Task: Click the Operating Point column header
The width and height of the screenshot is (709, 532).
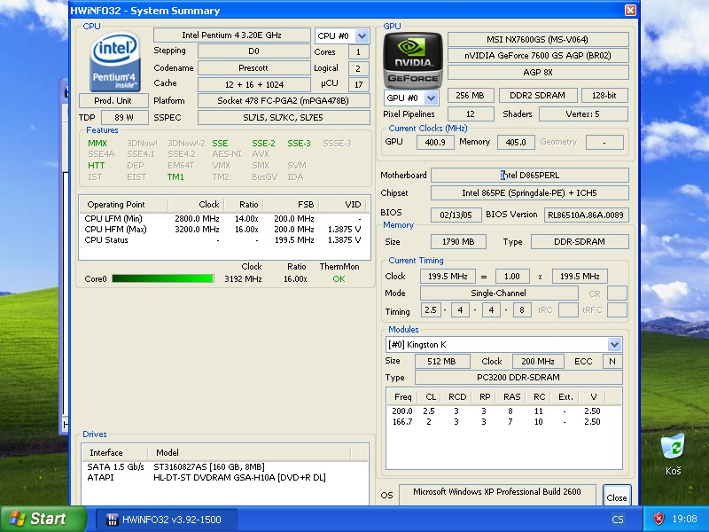Action: [x=123, y=205]
